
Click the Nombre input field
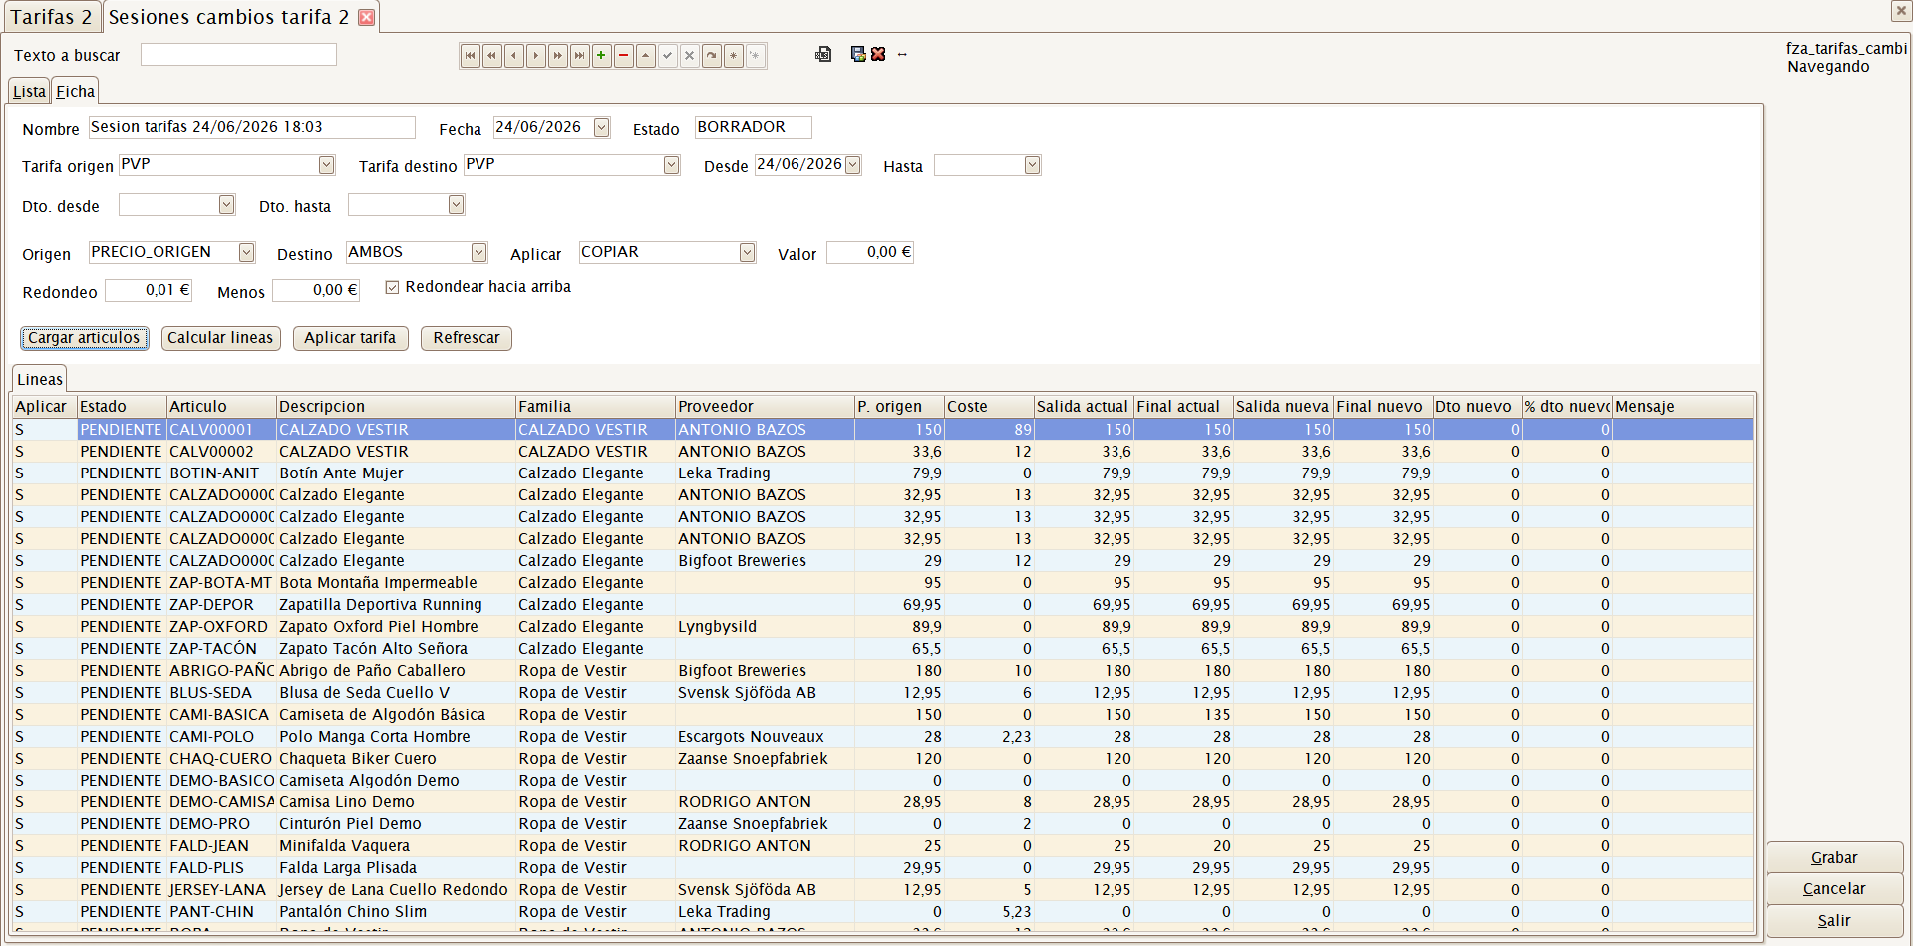[251, 127]
